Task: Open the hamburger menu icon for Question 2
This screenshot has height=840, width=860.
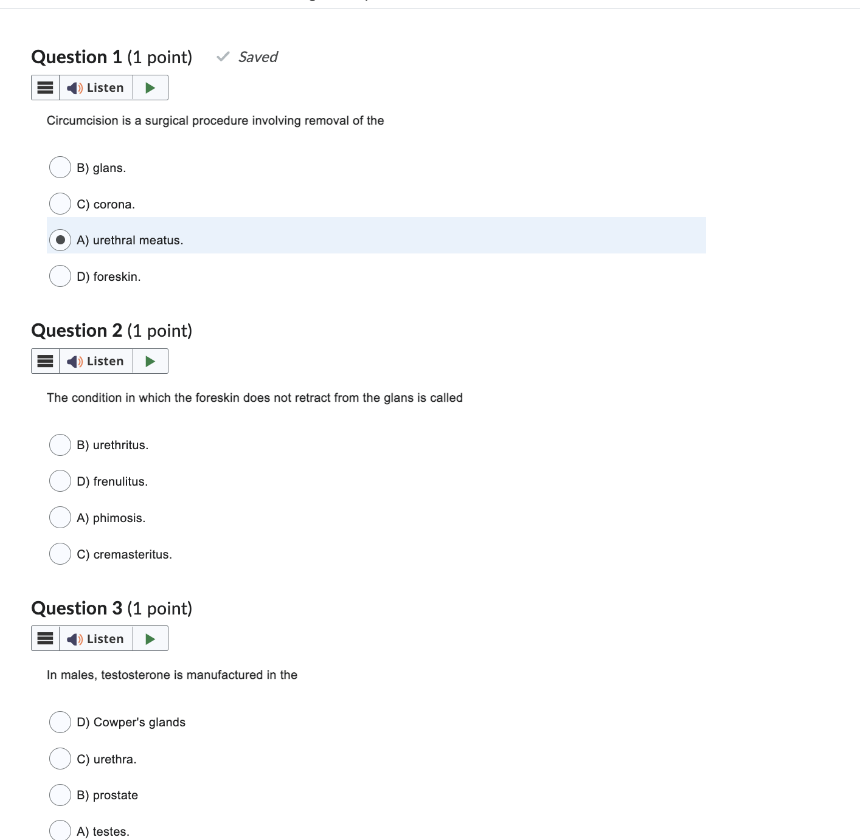Action: 45,360
